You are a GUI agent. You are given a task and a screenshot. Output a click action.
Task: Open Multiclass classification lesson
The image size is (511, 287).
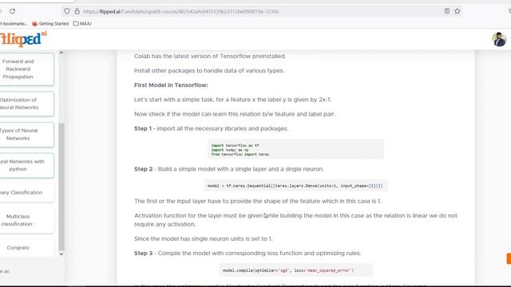click(26, 220)
